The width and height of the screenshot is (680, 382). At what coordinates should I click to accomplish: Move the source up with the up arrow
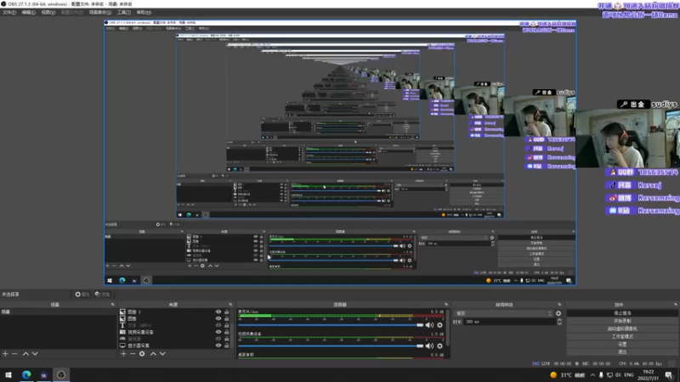click(x=153, y=354)
